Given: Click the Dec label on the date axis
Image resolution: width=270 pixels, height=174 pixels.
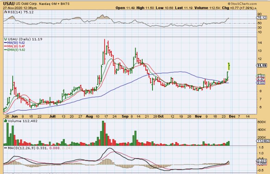Looking at the screenshot, I should pos(232,116).
